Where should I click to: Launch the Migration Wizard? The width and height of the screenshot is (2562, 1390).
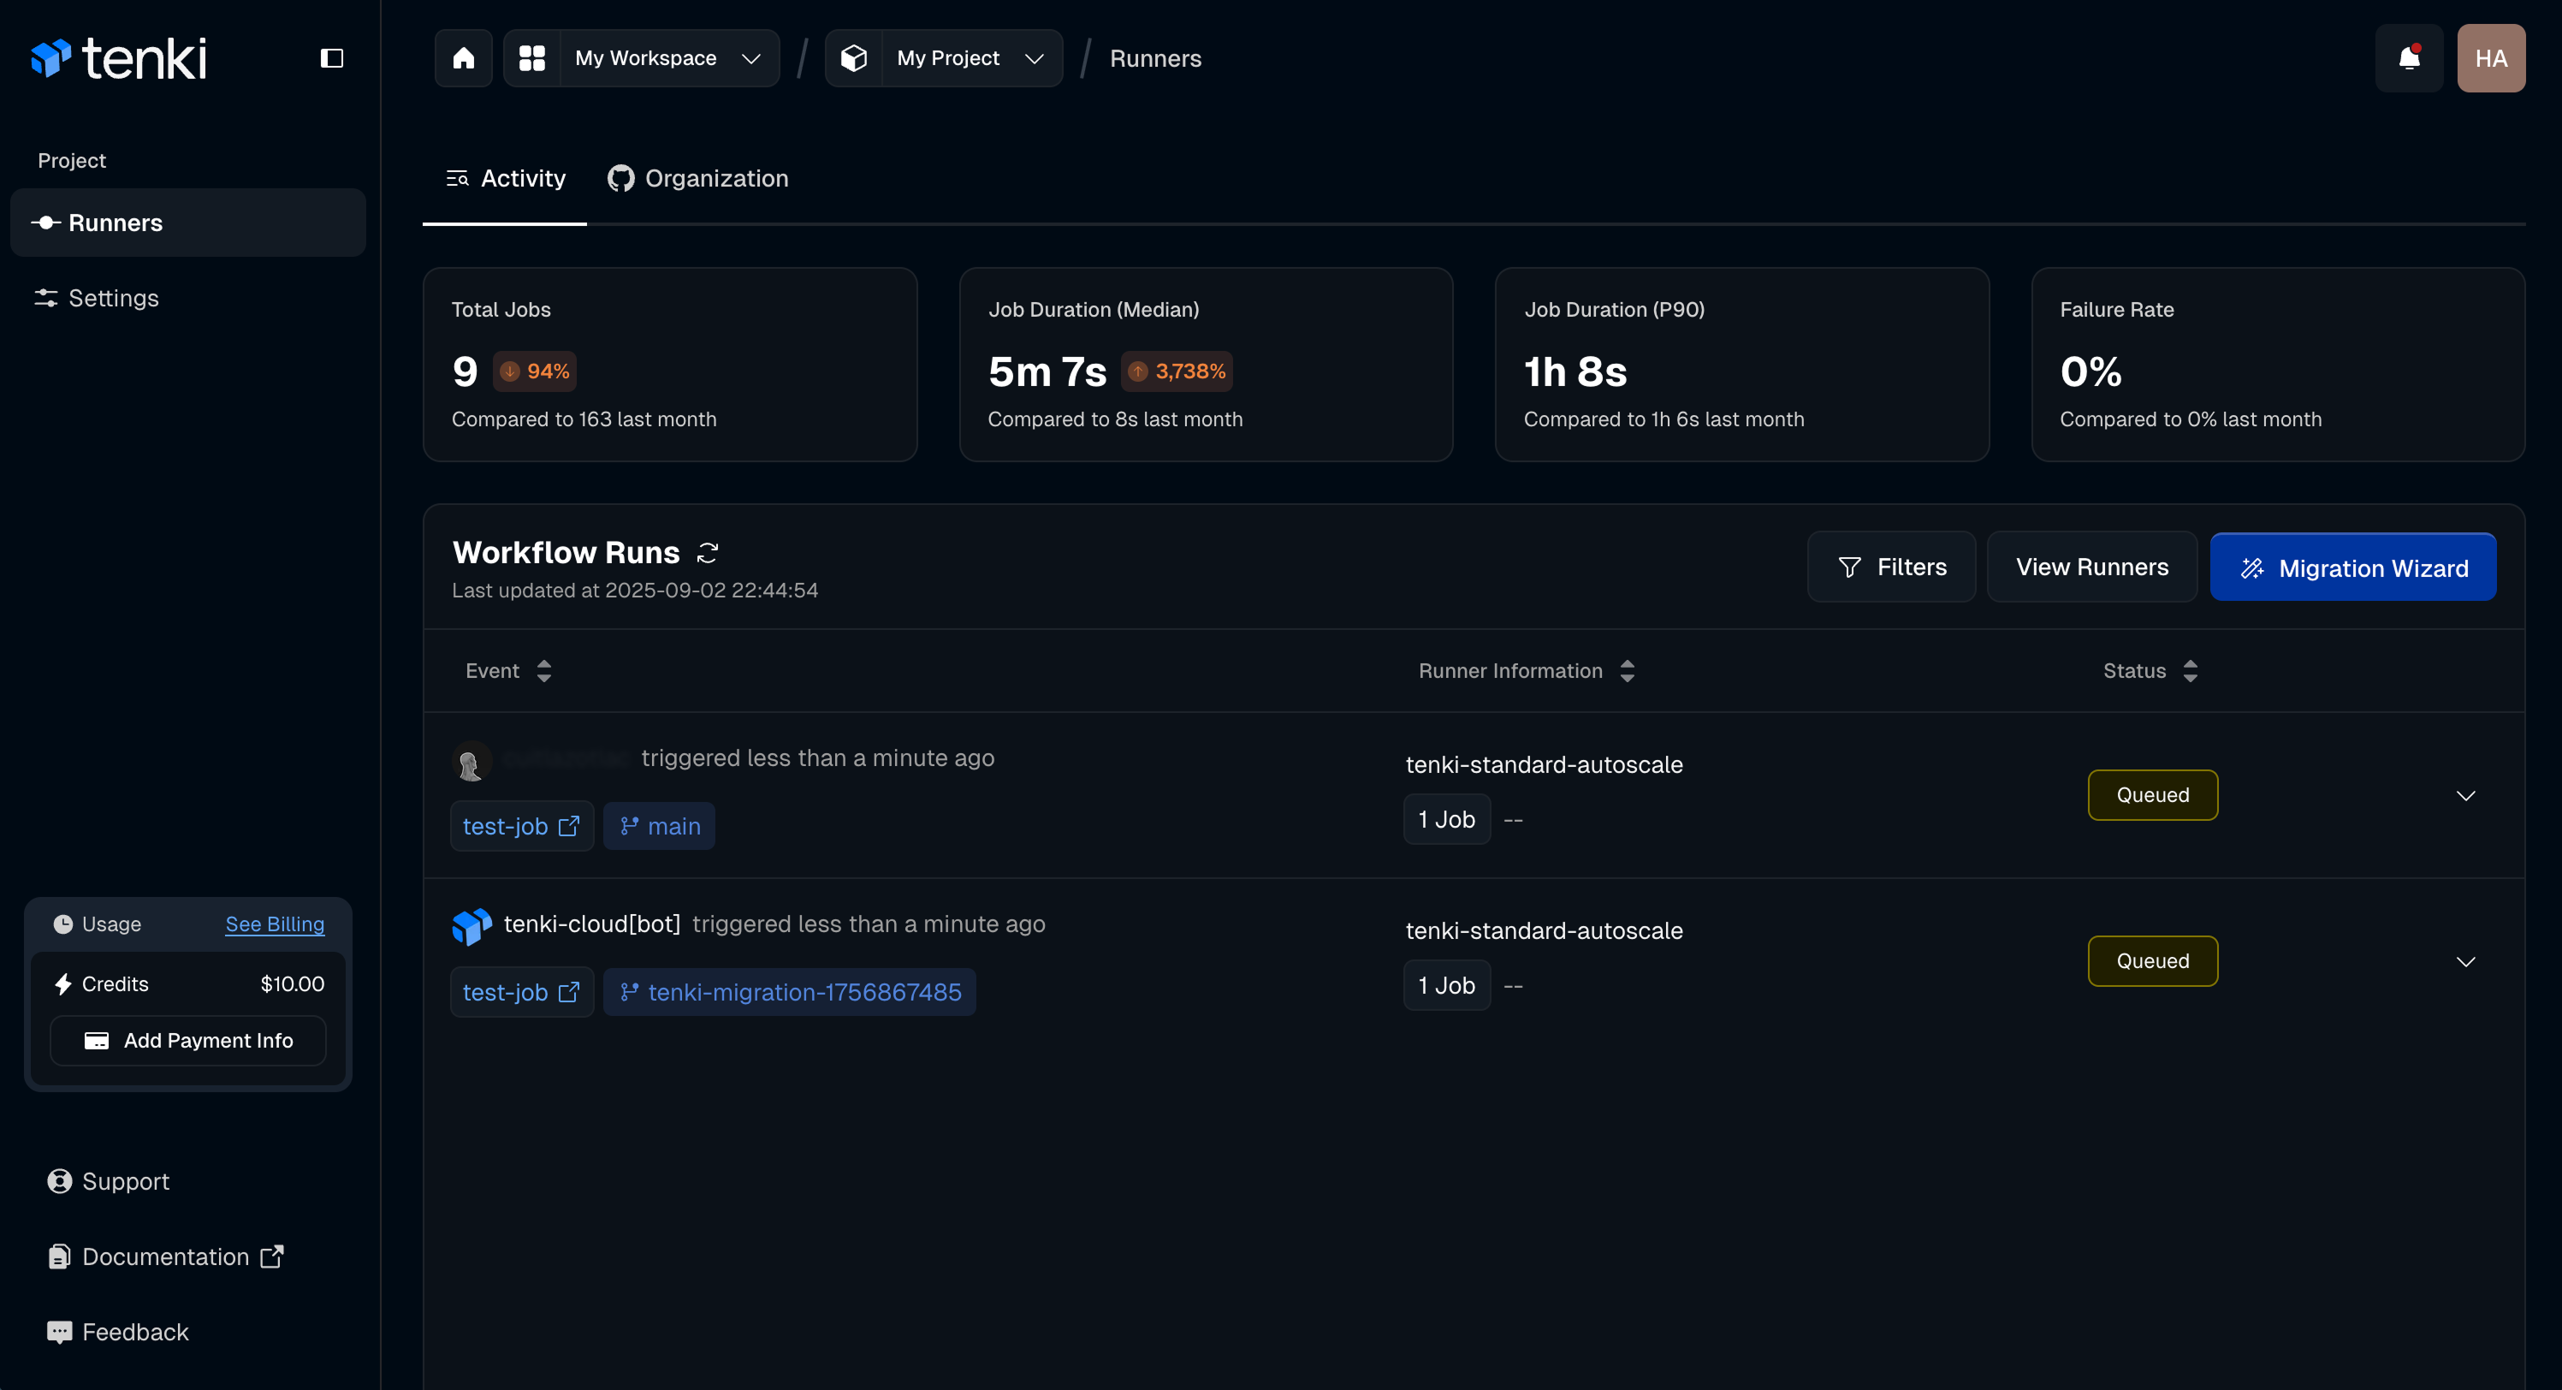point(2352,567)
